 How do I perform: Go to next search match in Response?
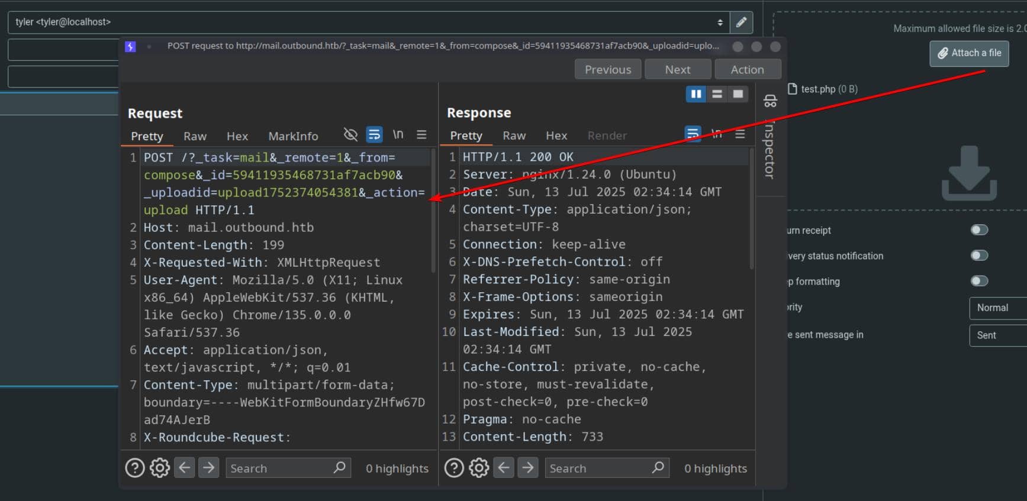[527, 468]
